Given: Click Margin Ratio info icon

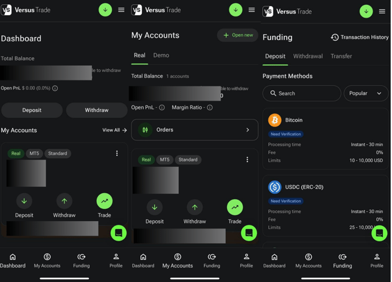Looking at the screenshot, I should pyautogui.click(x=210, y=107).
